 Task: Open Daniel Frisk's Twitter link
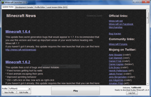(x=115, y=61)
